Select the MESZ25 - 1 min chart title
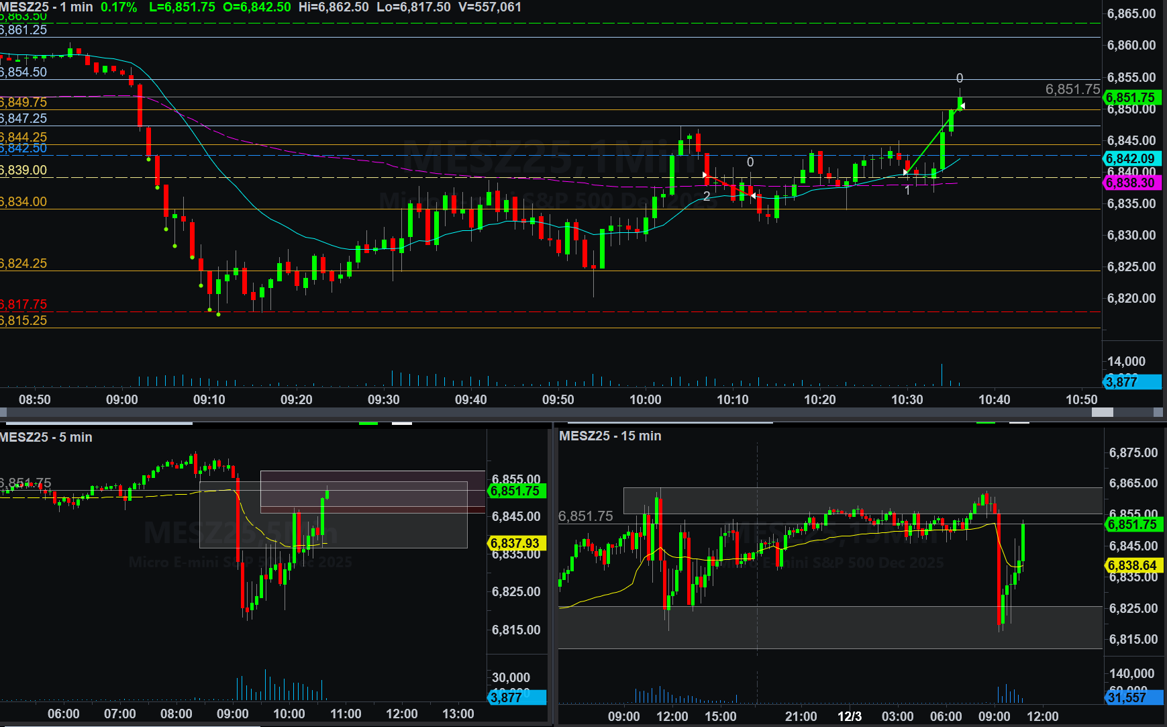This screenshot has width=1167, height=727. [x=47, y=7]
